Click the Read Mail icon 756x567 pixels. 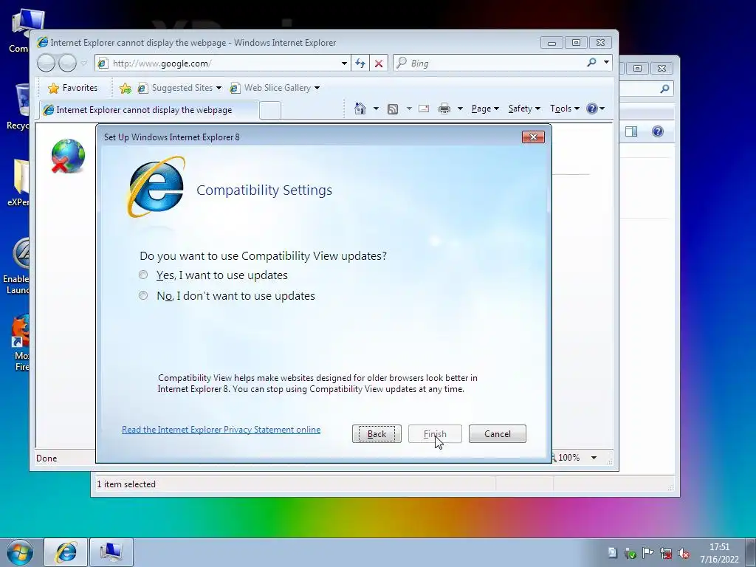click(424, 109)
